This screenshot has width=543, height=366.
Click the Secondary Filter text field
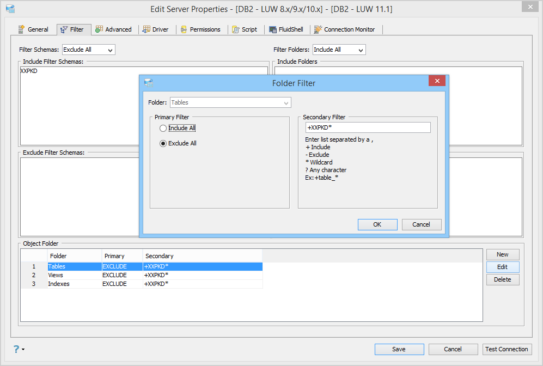pos(368,127)
